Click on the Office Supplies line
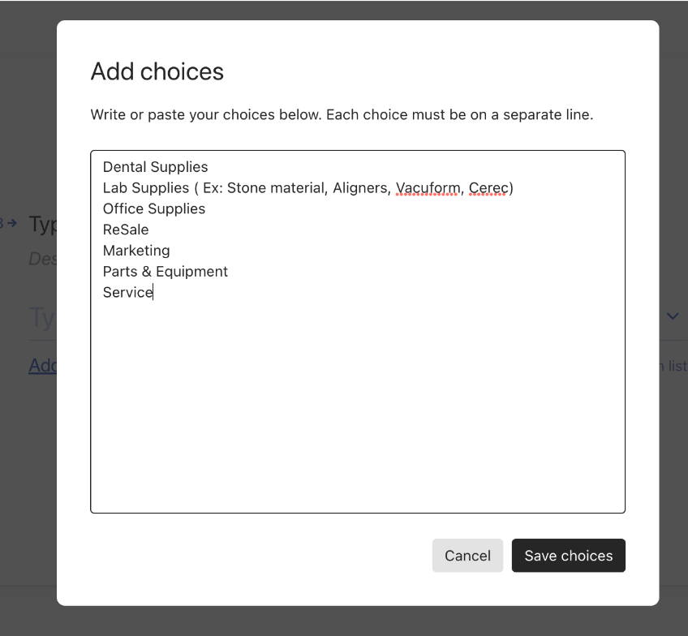688x636 pixels. (154, 208)
